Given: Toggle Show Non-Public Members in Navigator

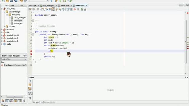Looking at the screenshot, I should point(15,101).
